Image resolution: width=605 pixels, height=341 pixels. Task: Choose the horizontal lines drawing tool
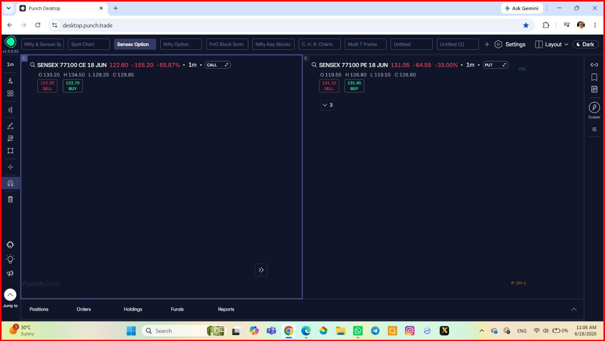coord(11,138)
